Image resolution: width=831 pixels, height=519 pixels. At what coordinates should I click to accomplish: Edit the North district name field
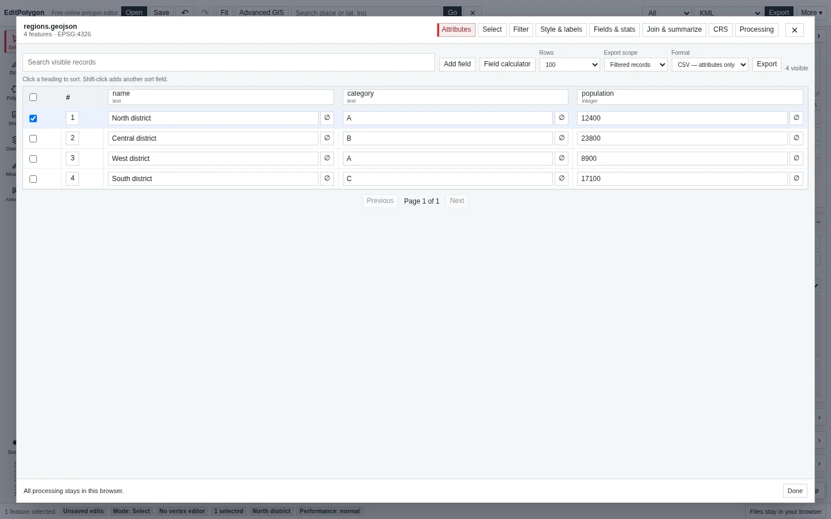click(x=213, y=118)
